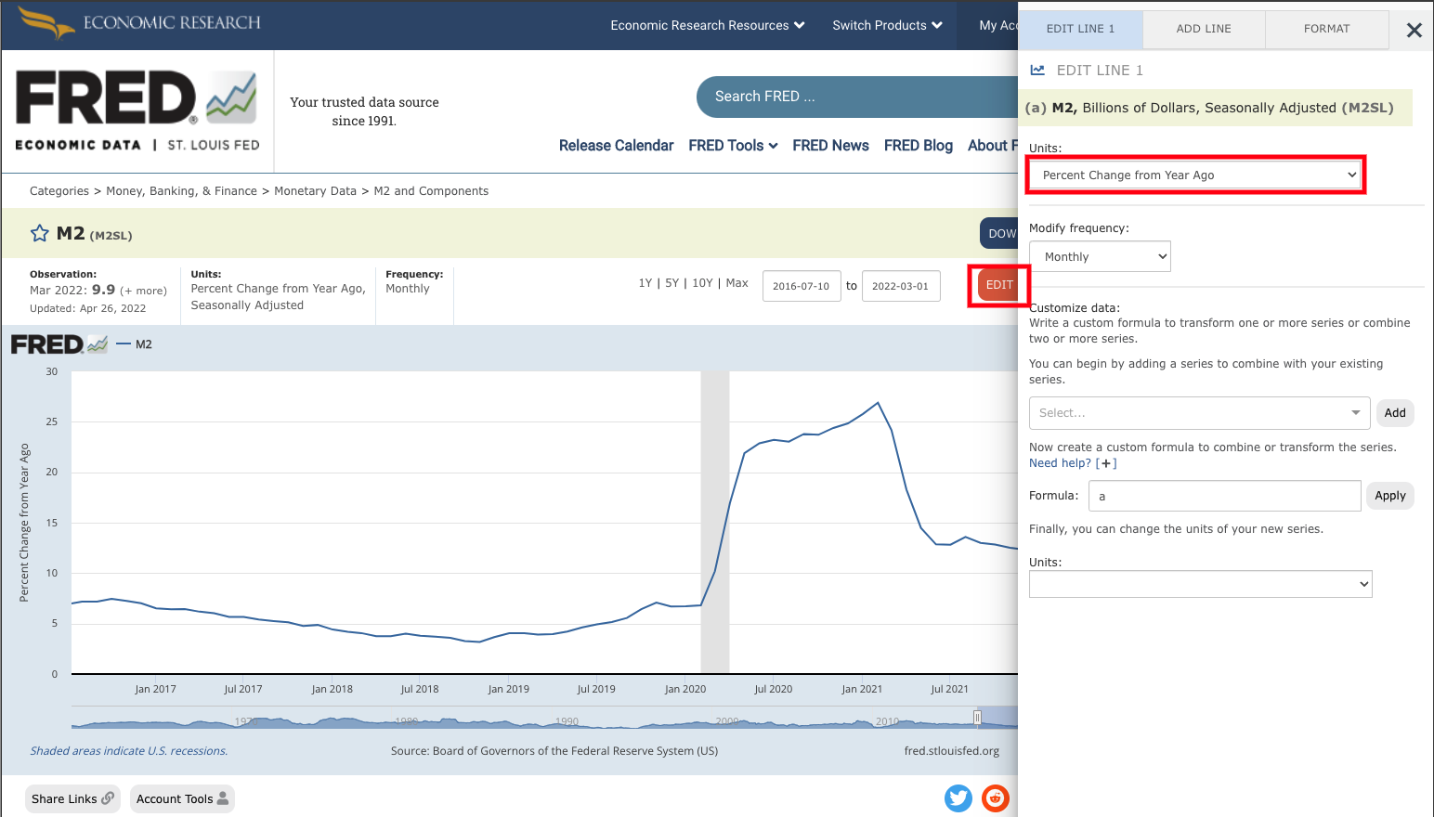Expand the Switch Products menu
1434x817 pixels.
click(x=887, y=25)
